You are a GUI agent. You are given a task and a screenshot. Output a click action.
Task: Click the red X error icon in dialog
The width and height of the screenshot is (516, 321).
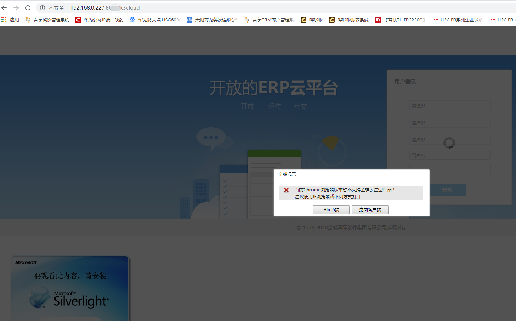286,190
